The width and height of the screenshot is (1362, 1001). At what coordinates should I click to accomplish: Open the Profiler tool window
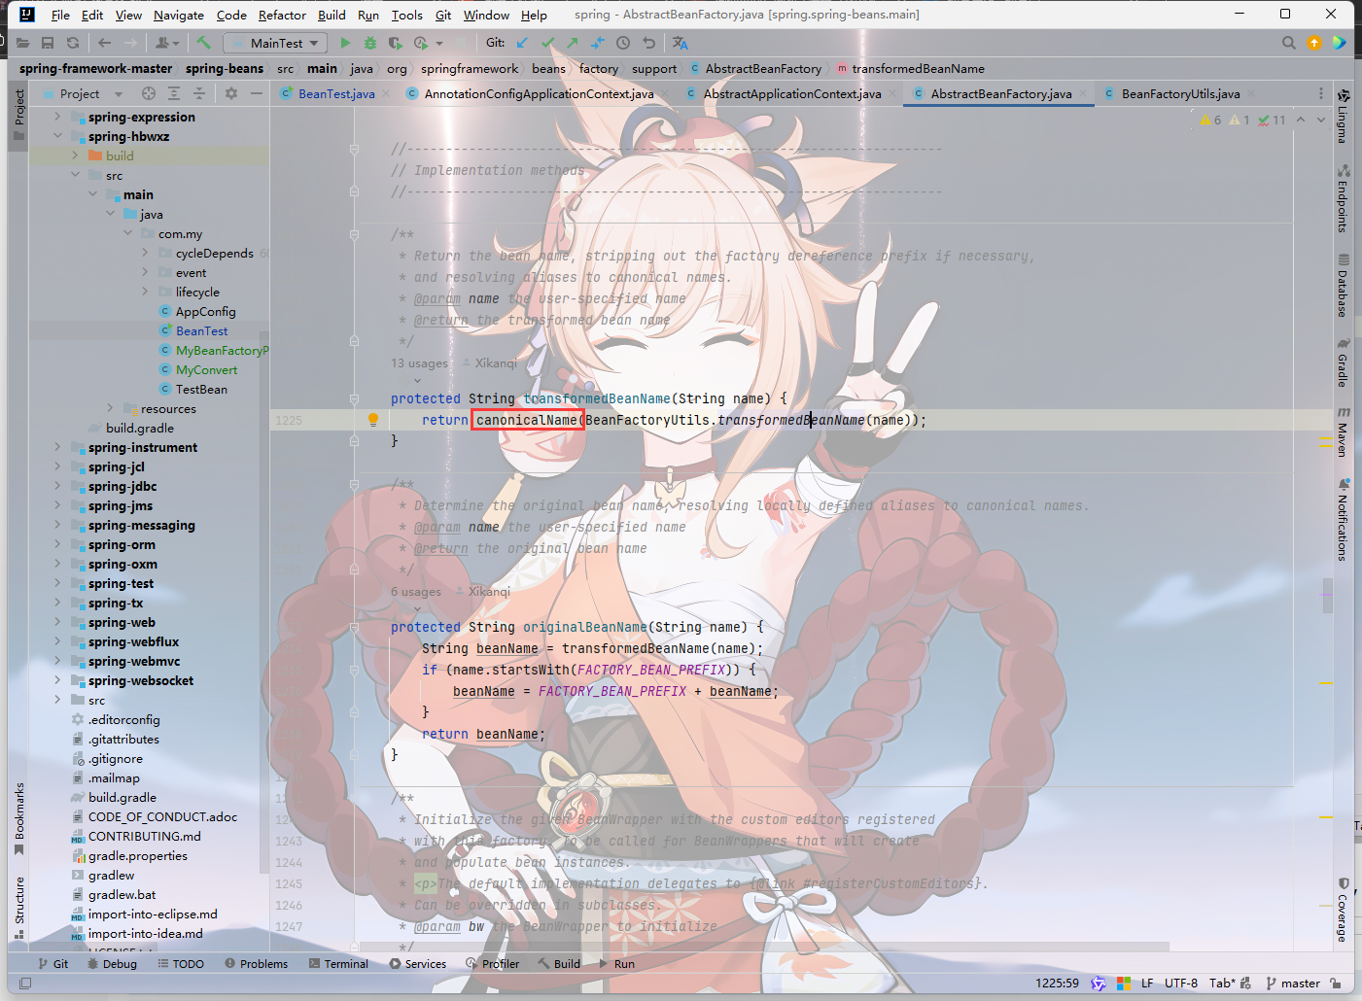tap(493, 964)
